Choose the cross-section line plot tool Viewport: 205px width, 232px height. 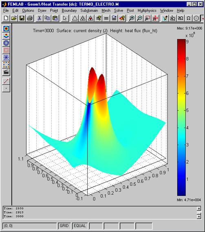(x=6, y=81)
